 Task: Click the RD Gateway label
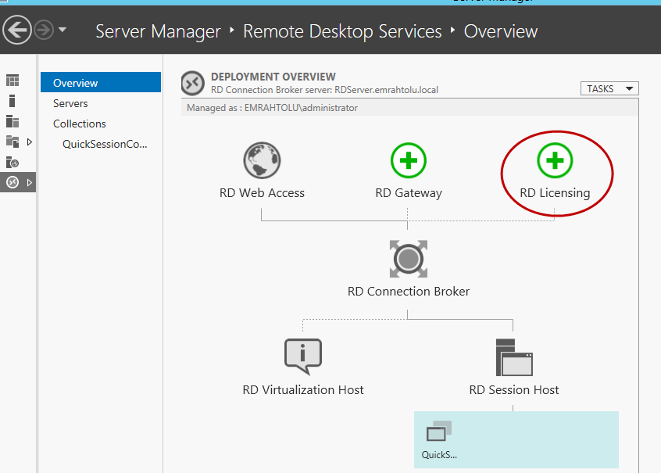[x=409, y=193]
